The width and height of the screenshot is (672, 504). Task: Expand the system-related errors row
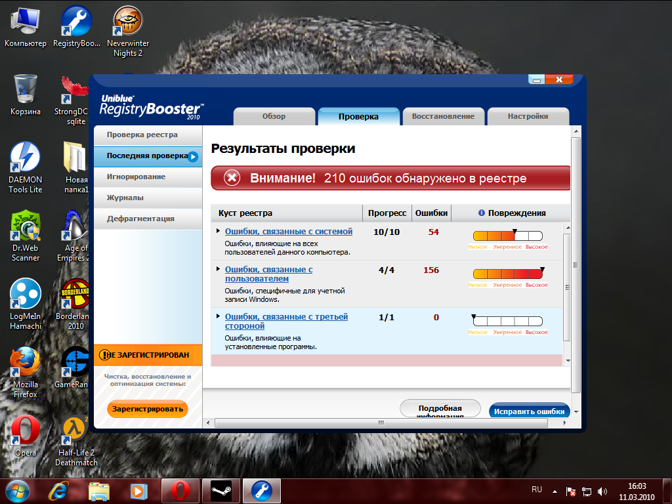click(218, 231)
